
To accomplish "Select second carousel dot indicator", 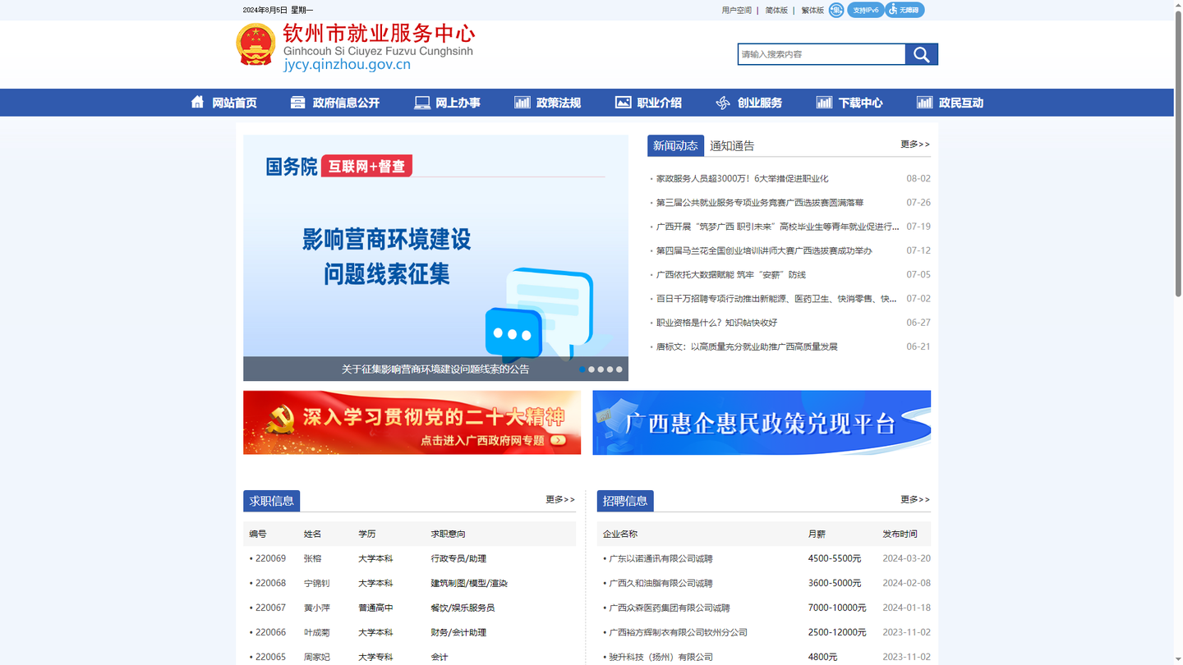I will [x=591, y=369].
